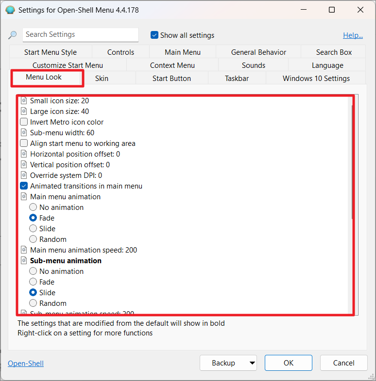Select the Menu Look tab
This screenshot has width=376, height=381.
tap(44, 77)
